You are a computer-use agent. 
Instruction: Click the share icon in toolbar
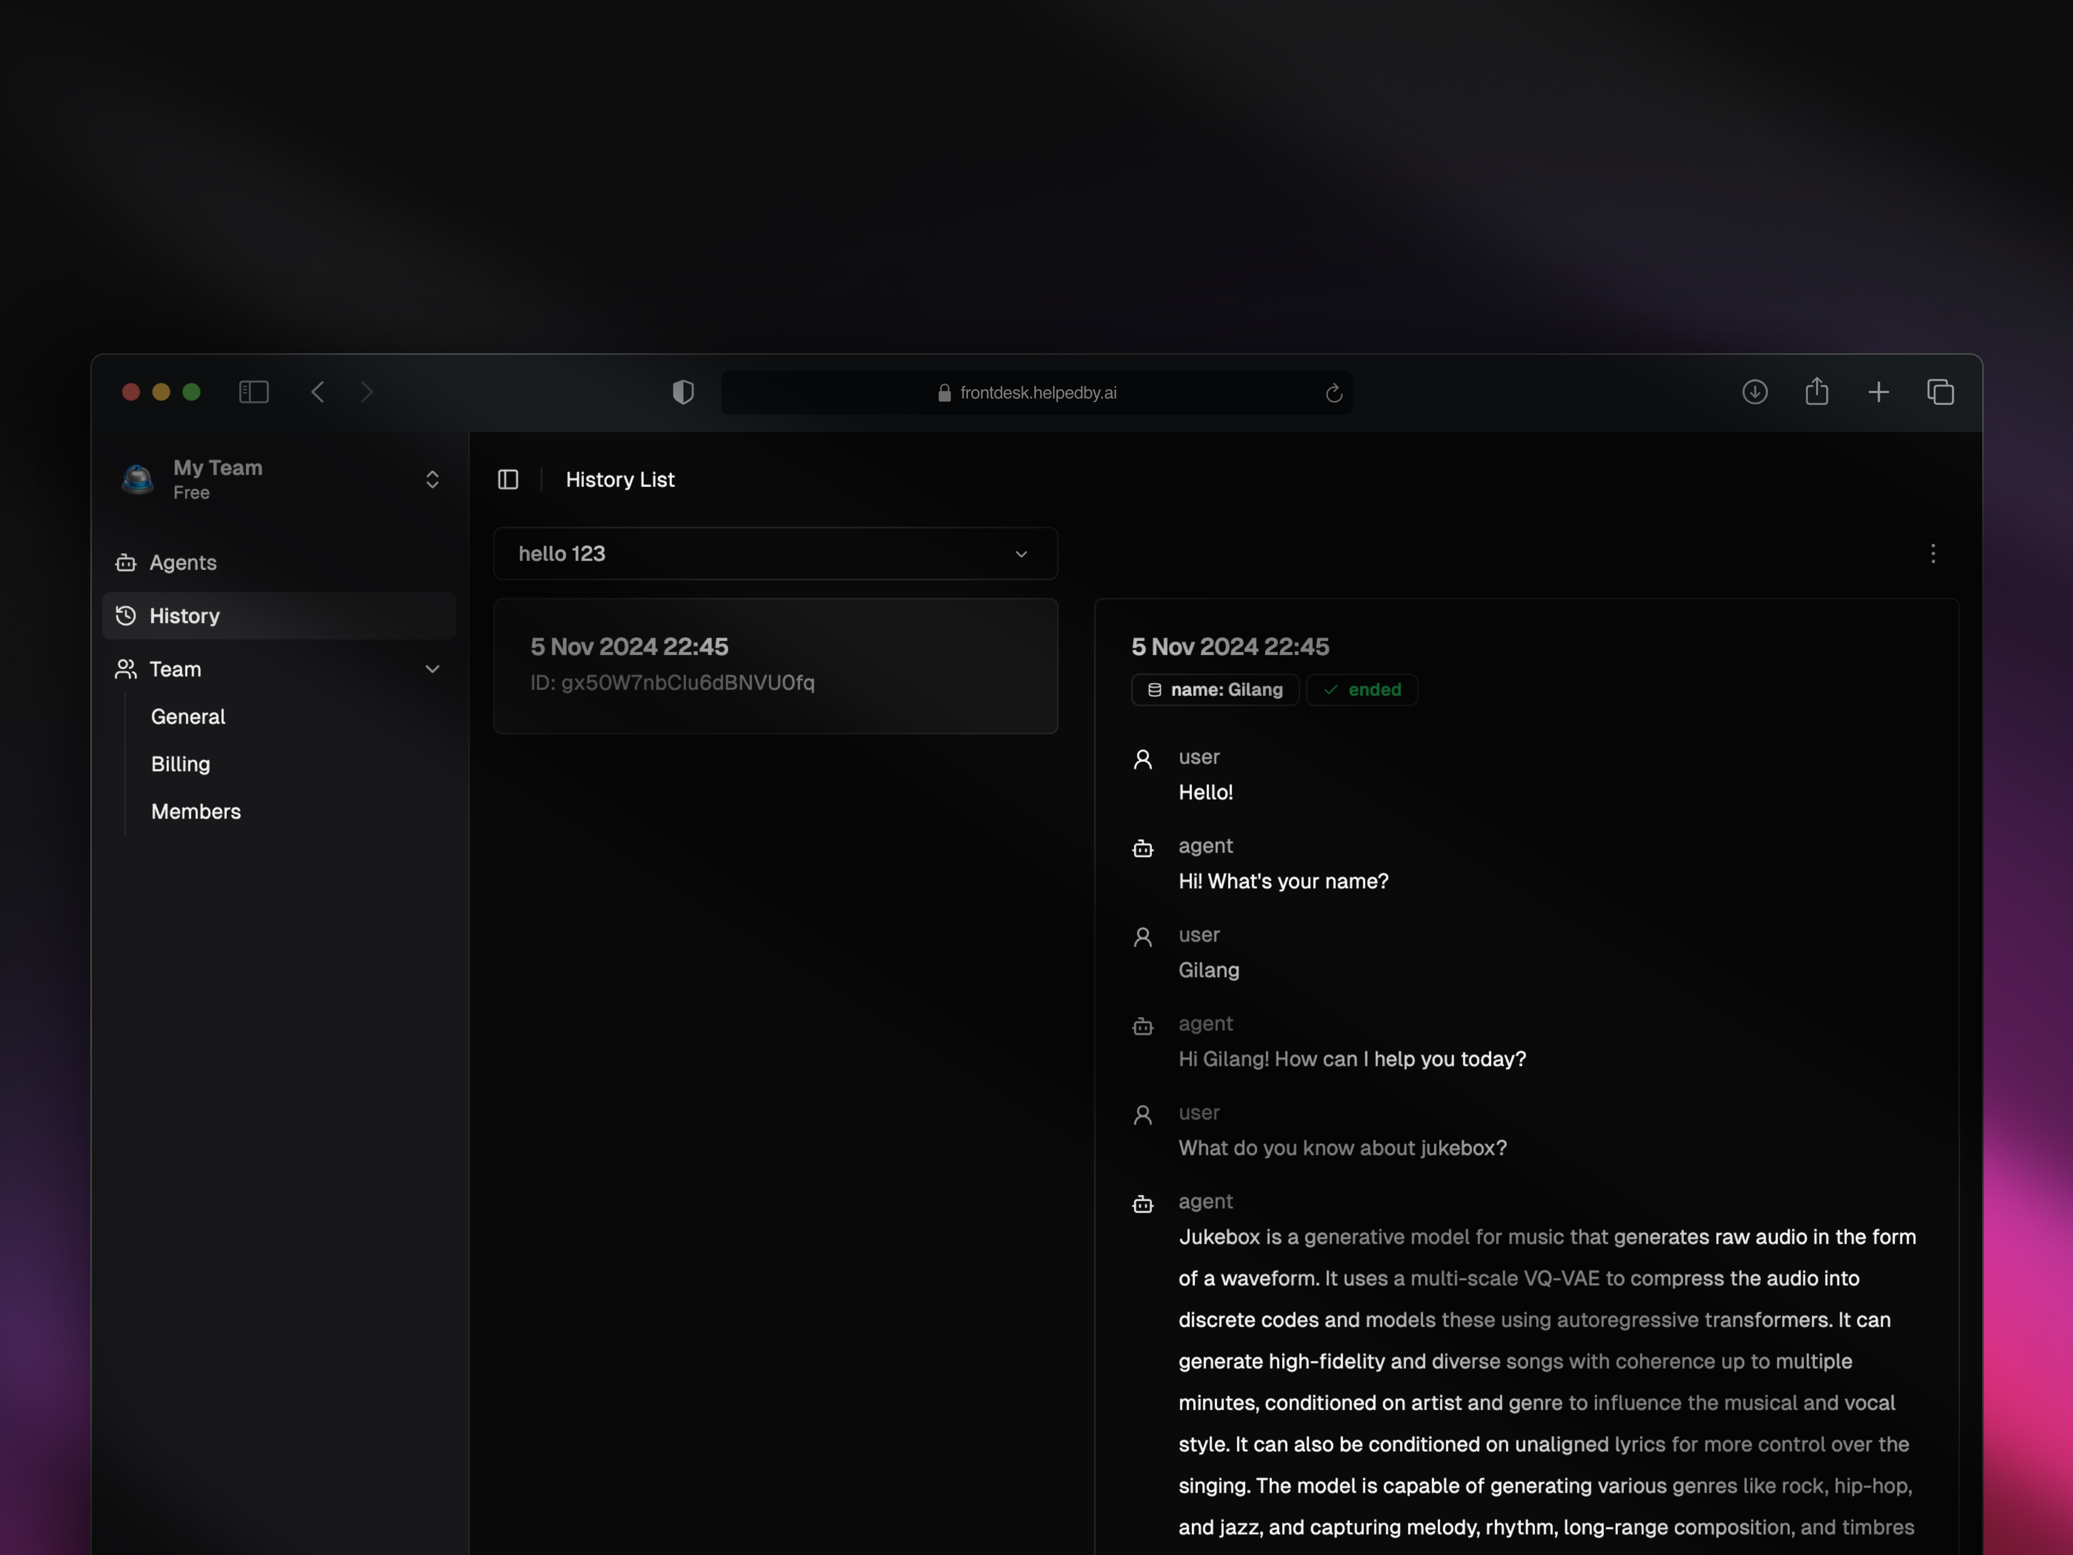(x=1816, y=392)
